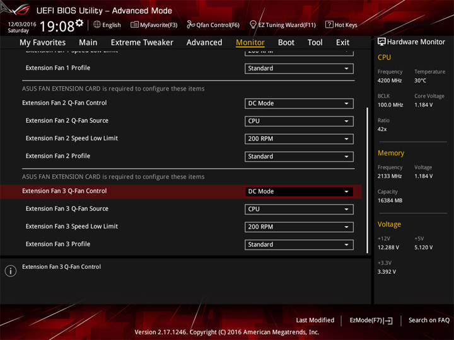Click the 42x ratio value
Image resolution: width=454 pixels, height=340 pixels.
pyautogui.click(x=382, y=129)
